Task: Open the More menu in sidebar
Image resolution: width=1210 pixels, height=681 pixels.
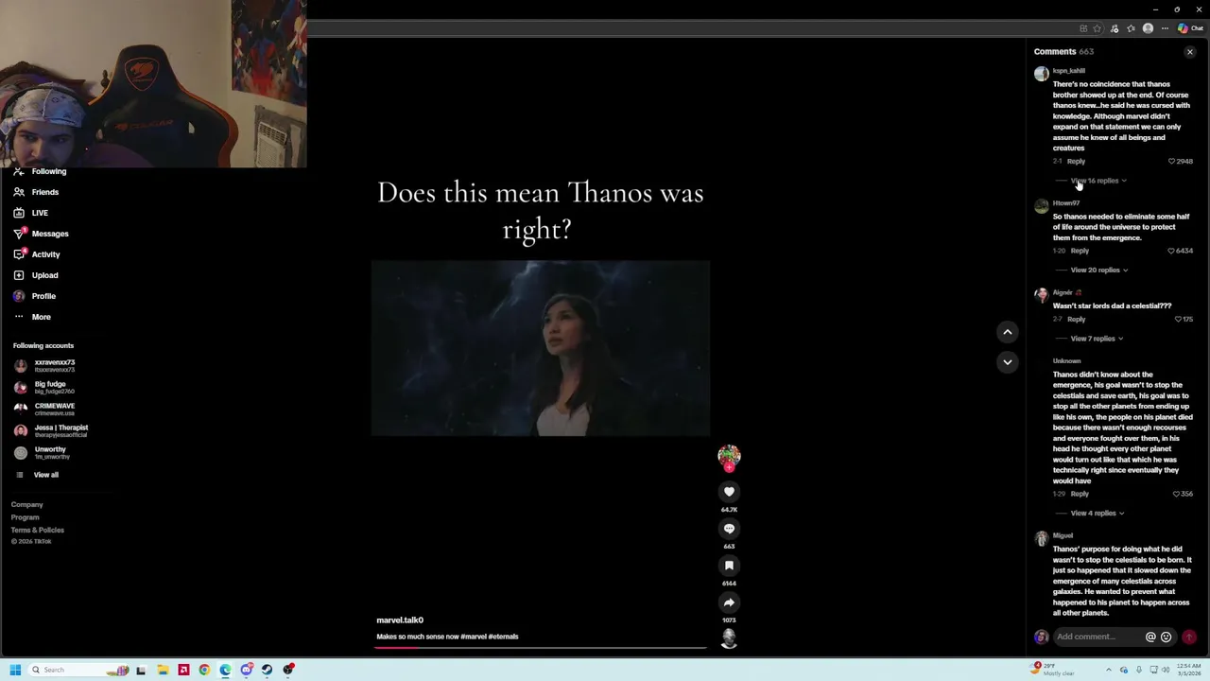Action: pyautogui.click(x=32, y=317)
